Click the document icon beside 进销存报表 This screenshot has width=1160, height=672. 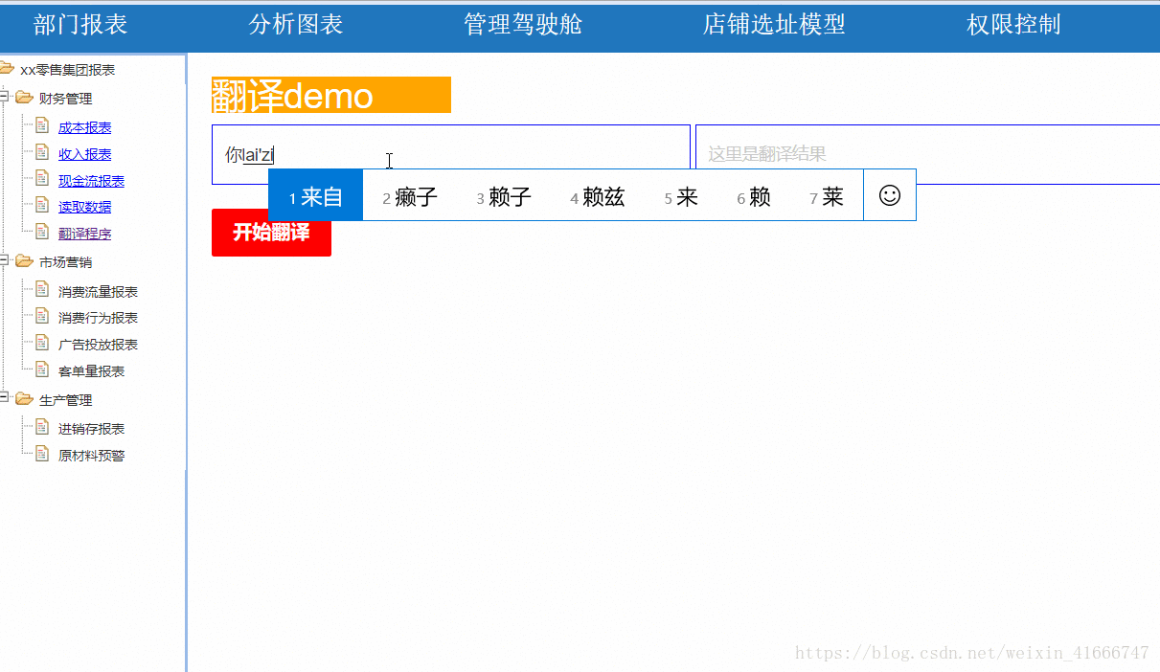(x=43, y=427)
